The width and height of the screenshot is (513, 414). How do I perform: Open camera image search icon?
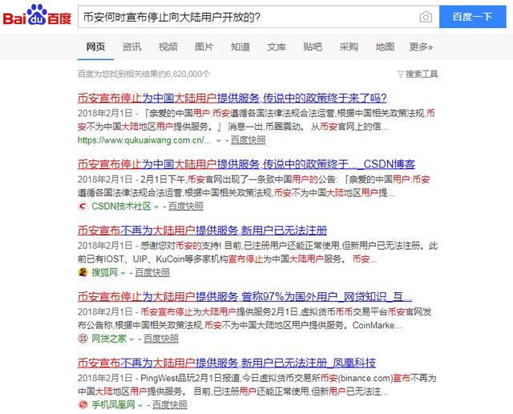(x=426, y=17)
